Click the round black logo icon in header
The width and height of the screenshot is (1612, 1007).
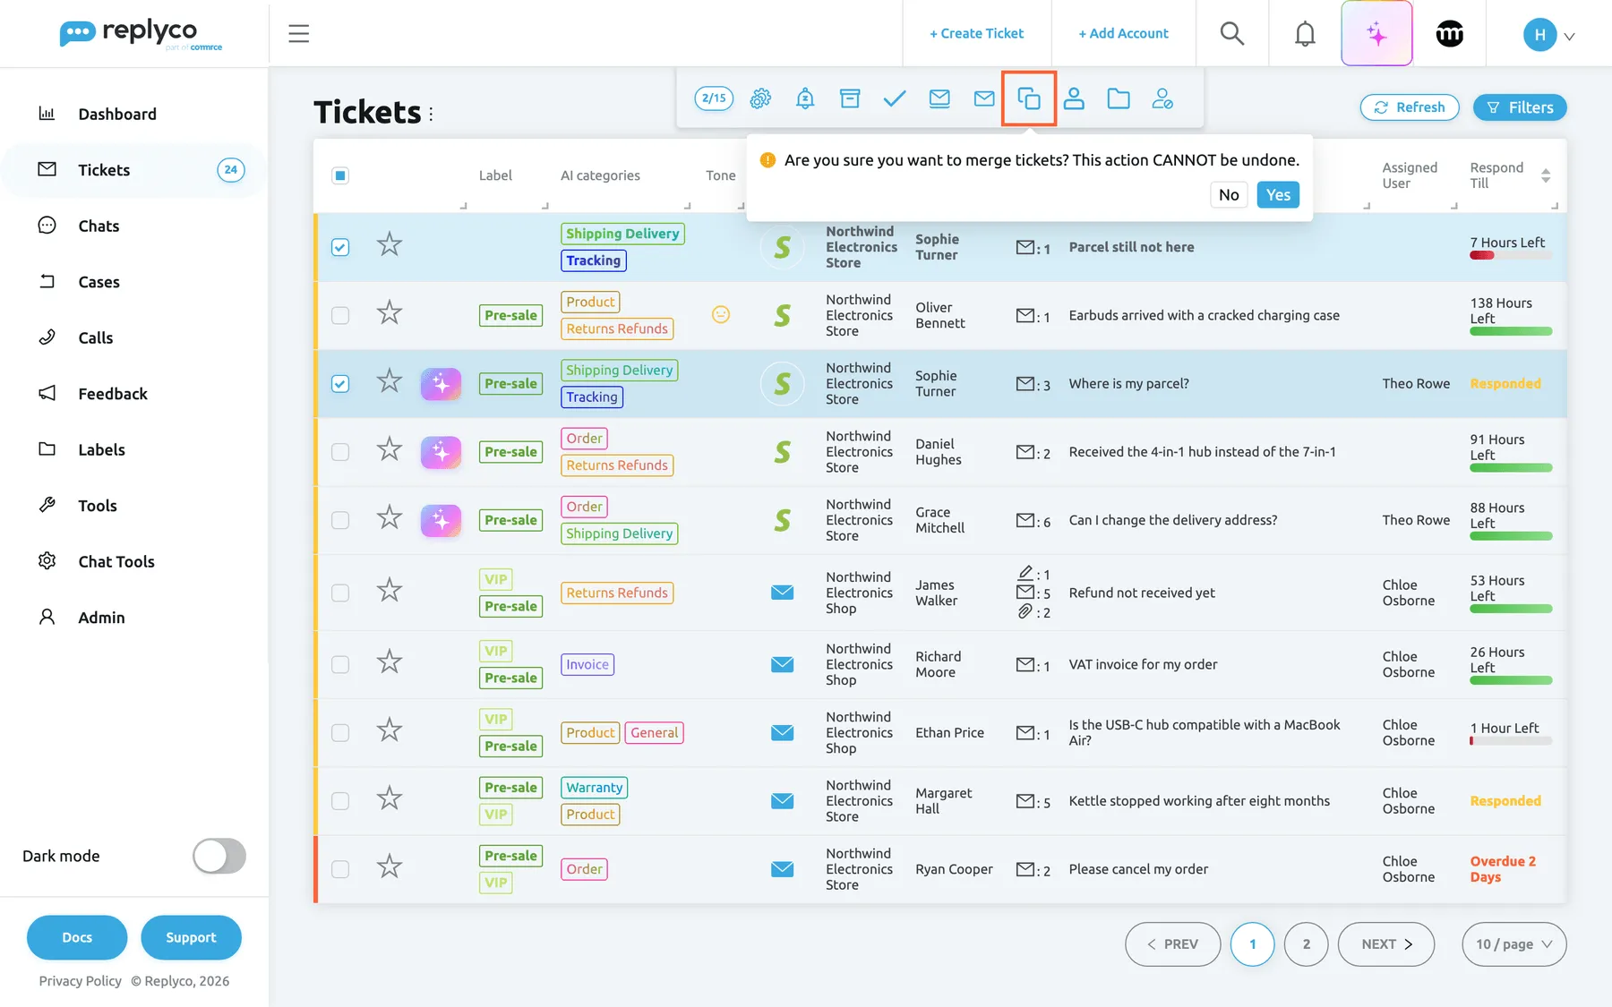pos(1449,34)
